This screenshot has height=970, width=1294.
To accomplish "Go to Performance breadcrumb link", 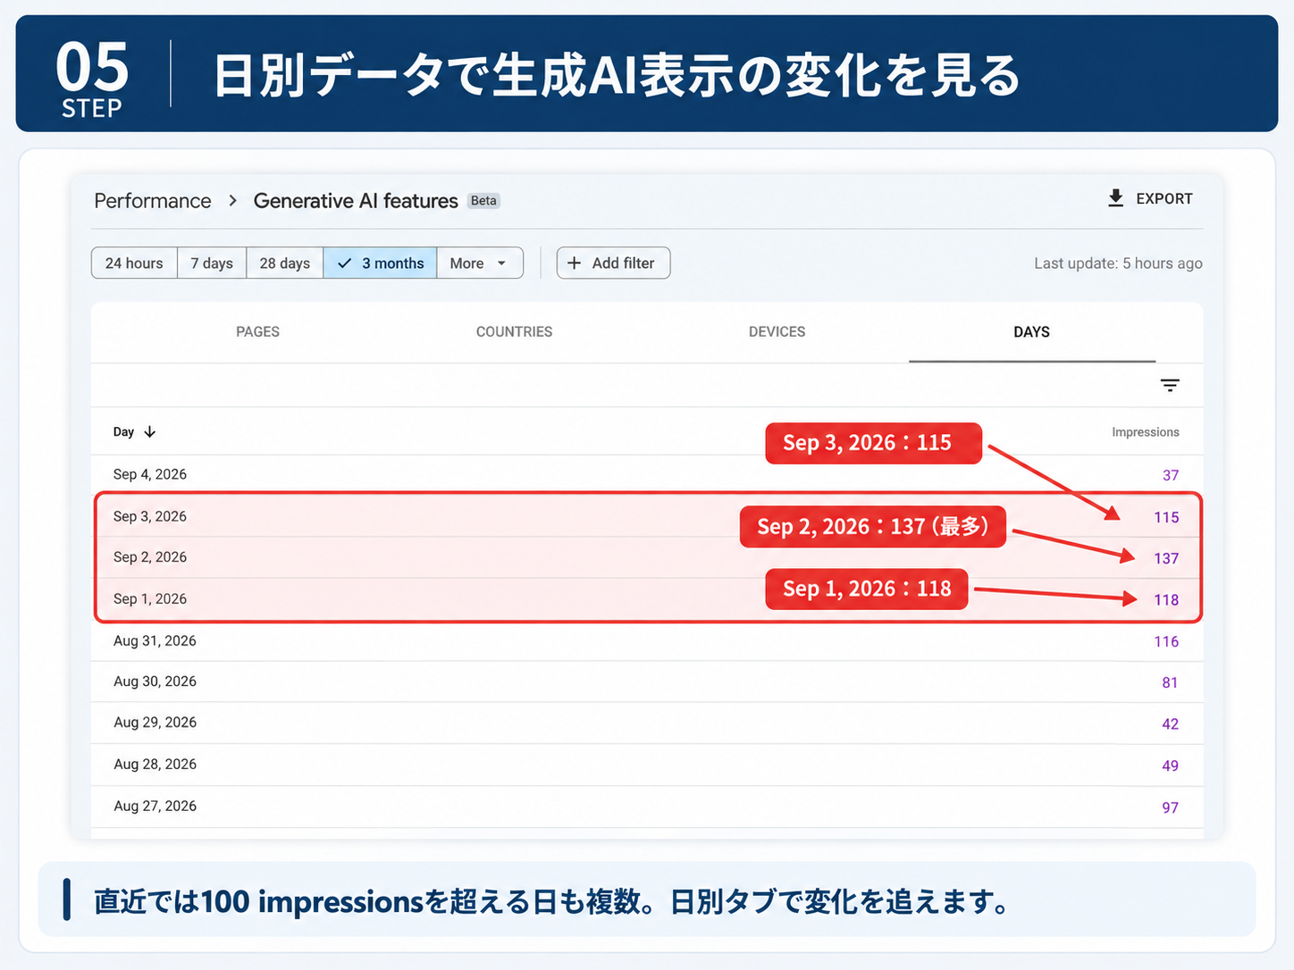I will (x=153, y=201).
